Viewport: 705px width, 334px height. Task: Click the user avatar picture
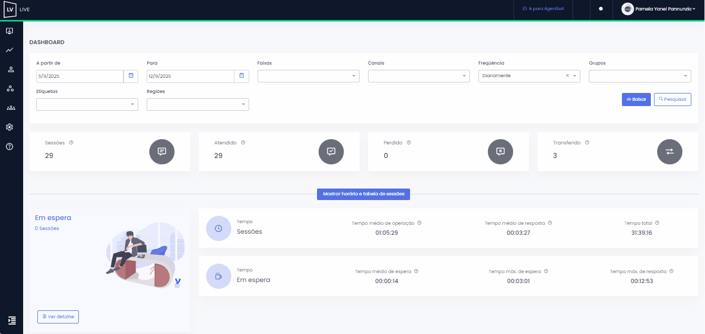coord(627,9)
